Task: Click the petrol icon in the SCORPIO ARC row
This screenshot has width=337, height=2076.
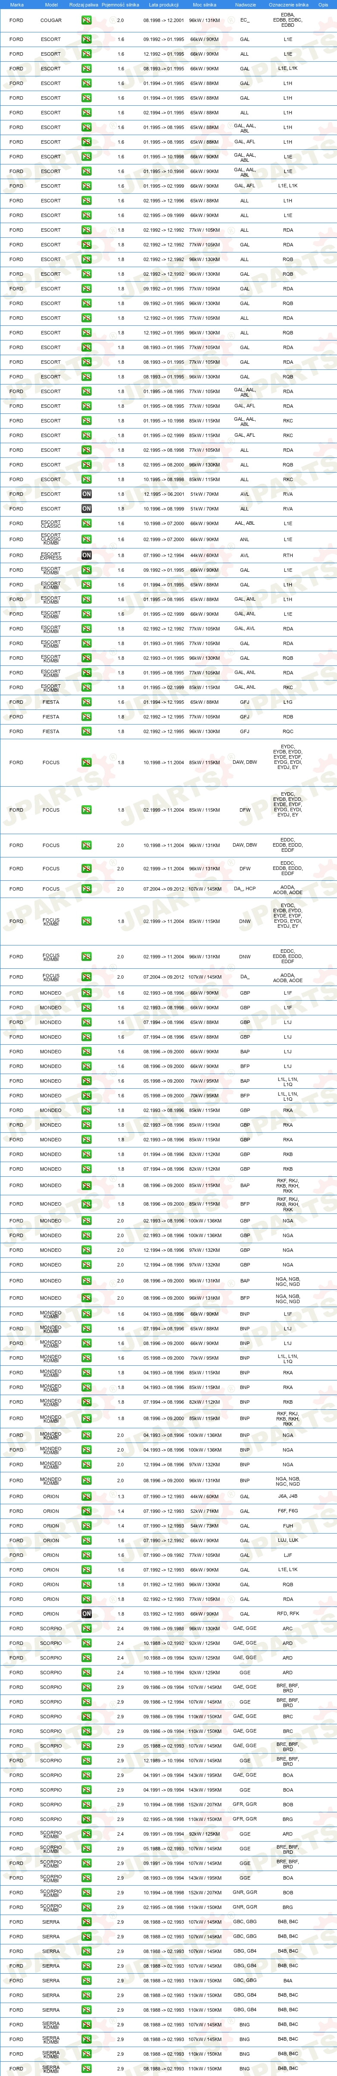Action: point(86,1629)
